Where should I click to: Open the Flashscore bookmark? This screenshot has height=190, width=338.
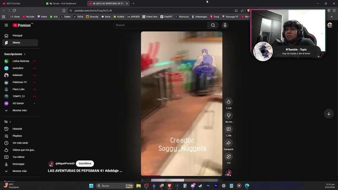pos(182,17)
